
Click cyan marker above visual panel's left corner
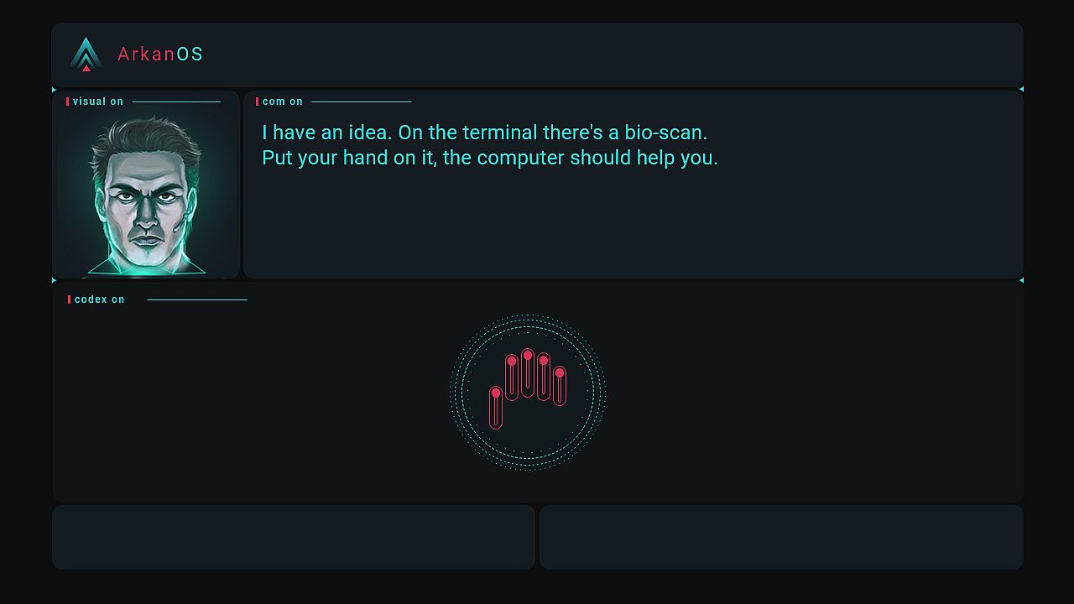55,89
